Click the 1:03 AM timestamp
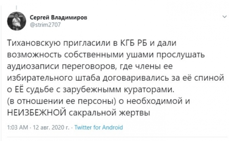 (x=18, y=128)
